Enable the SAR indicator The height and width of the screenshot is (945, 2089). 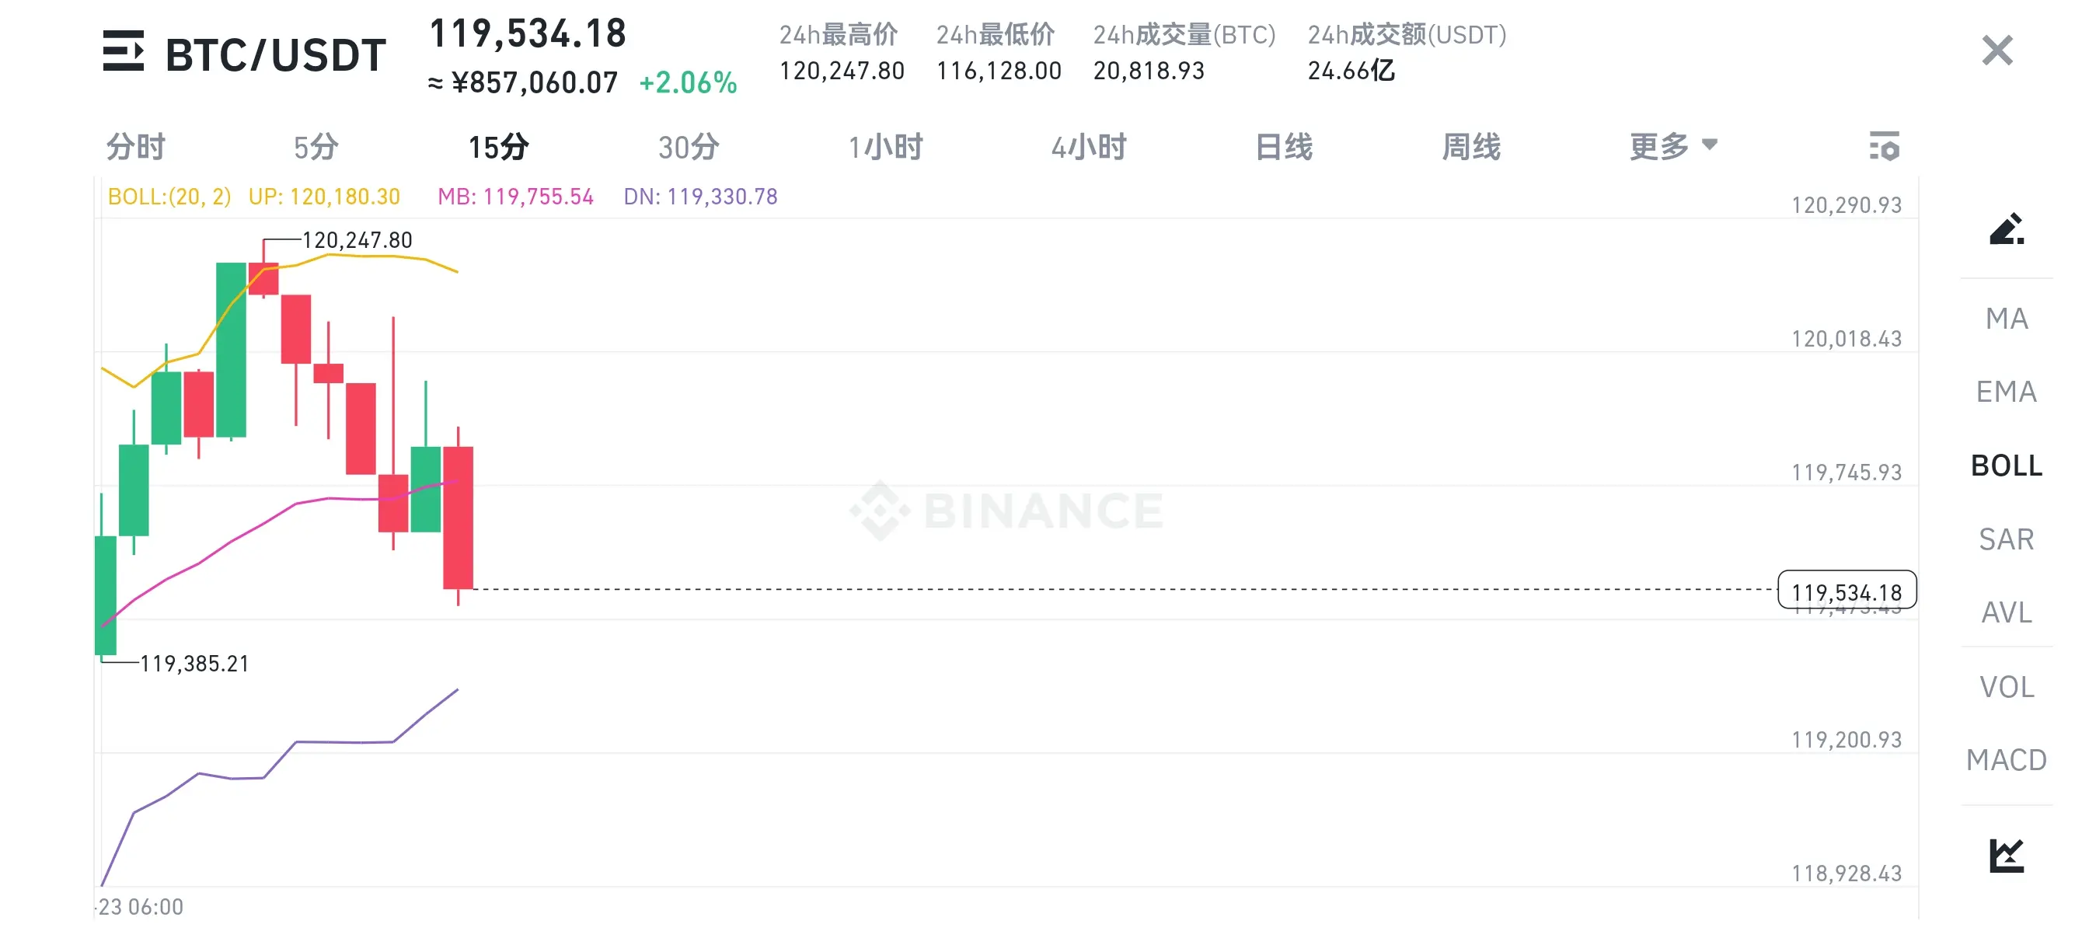point(2007,539)
